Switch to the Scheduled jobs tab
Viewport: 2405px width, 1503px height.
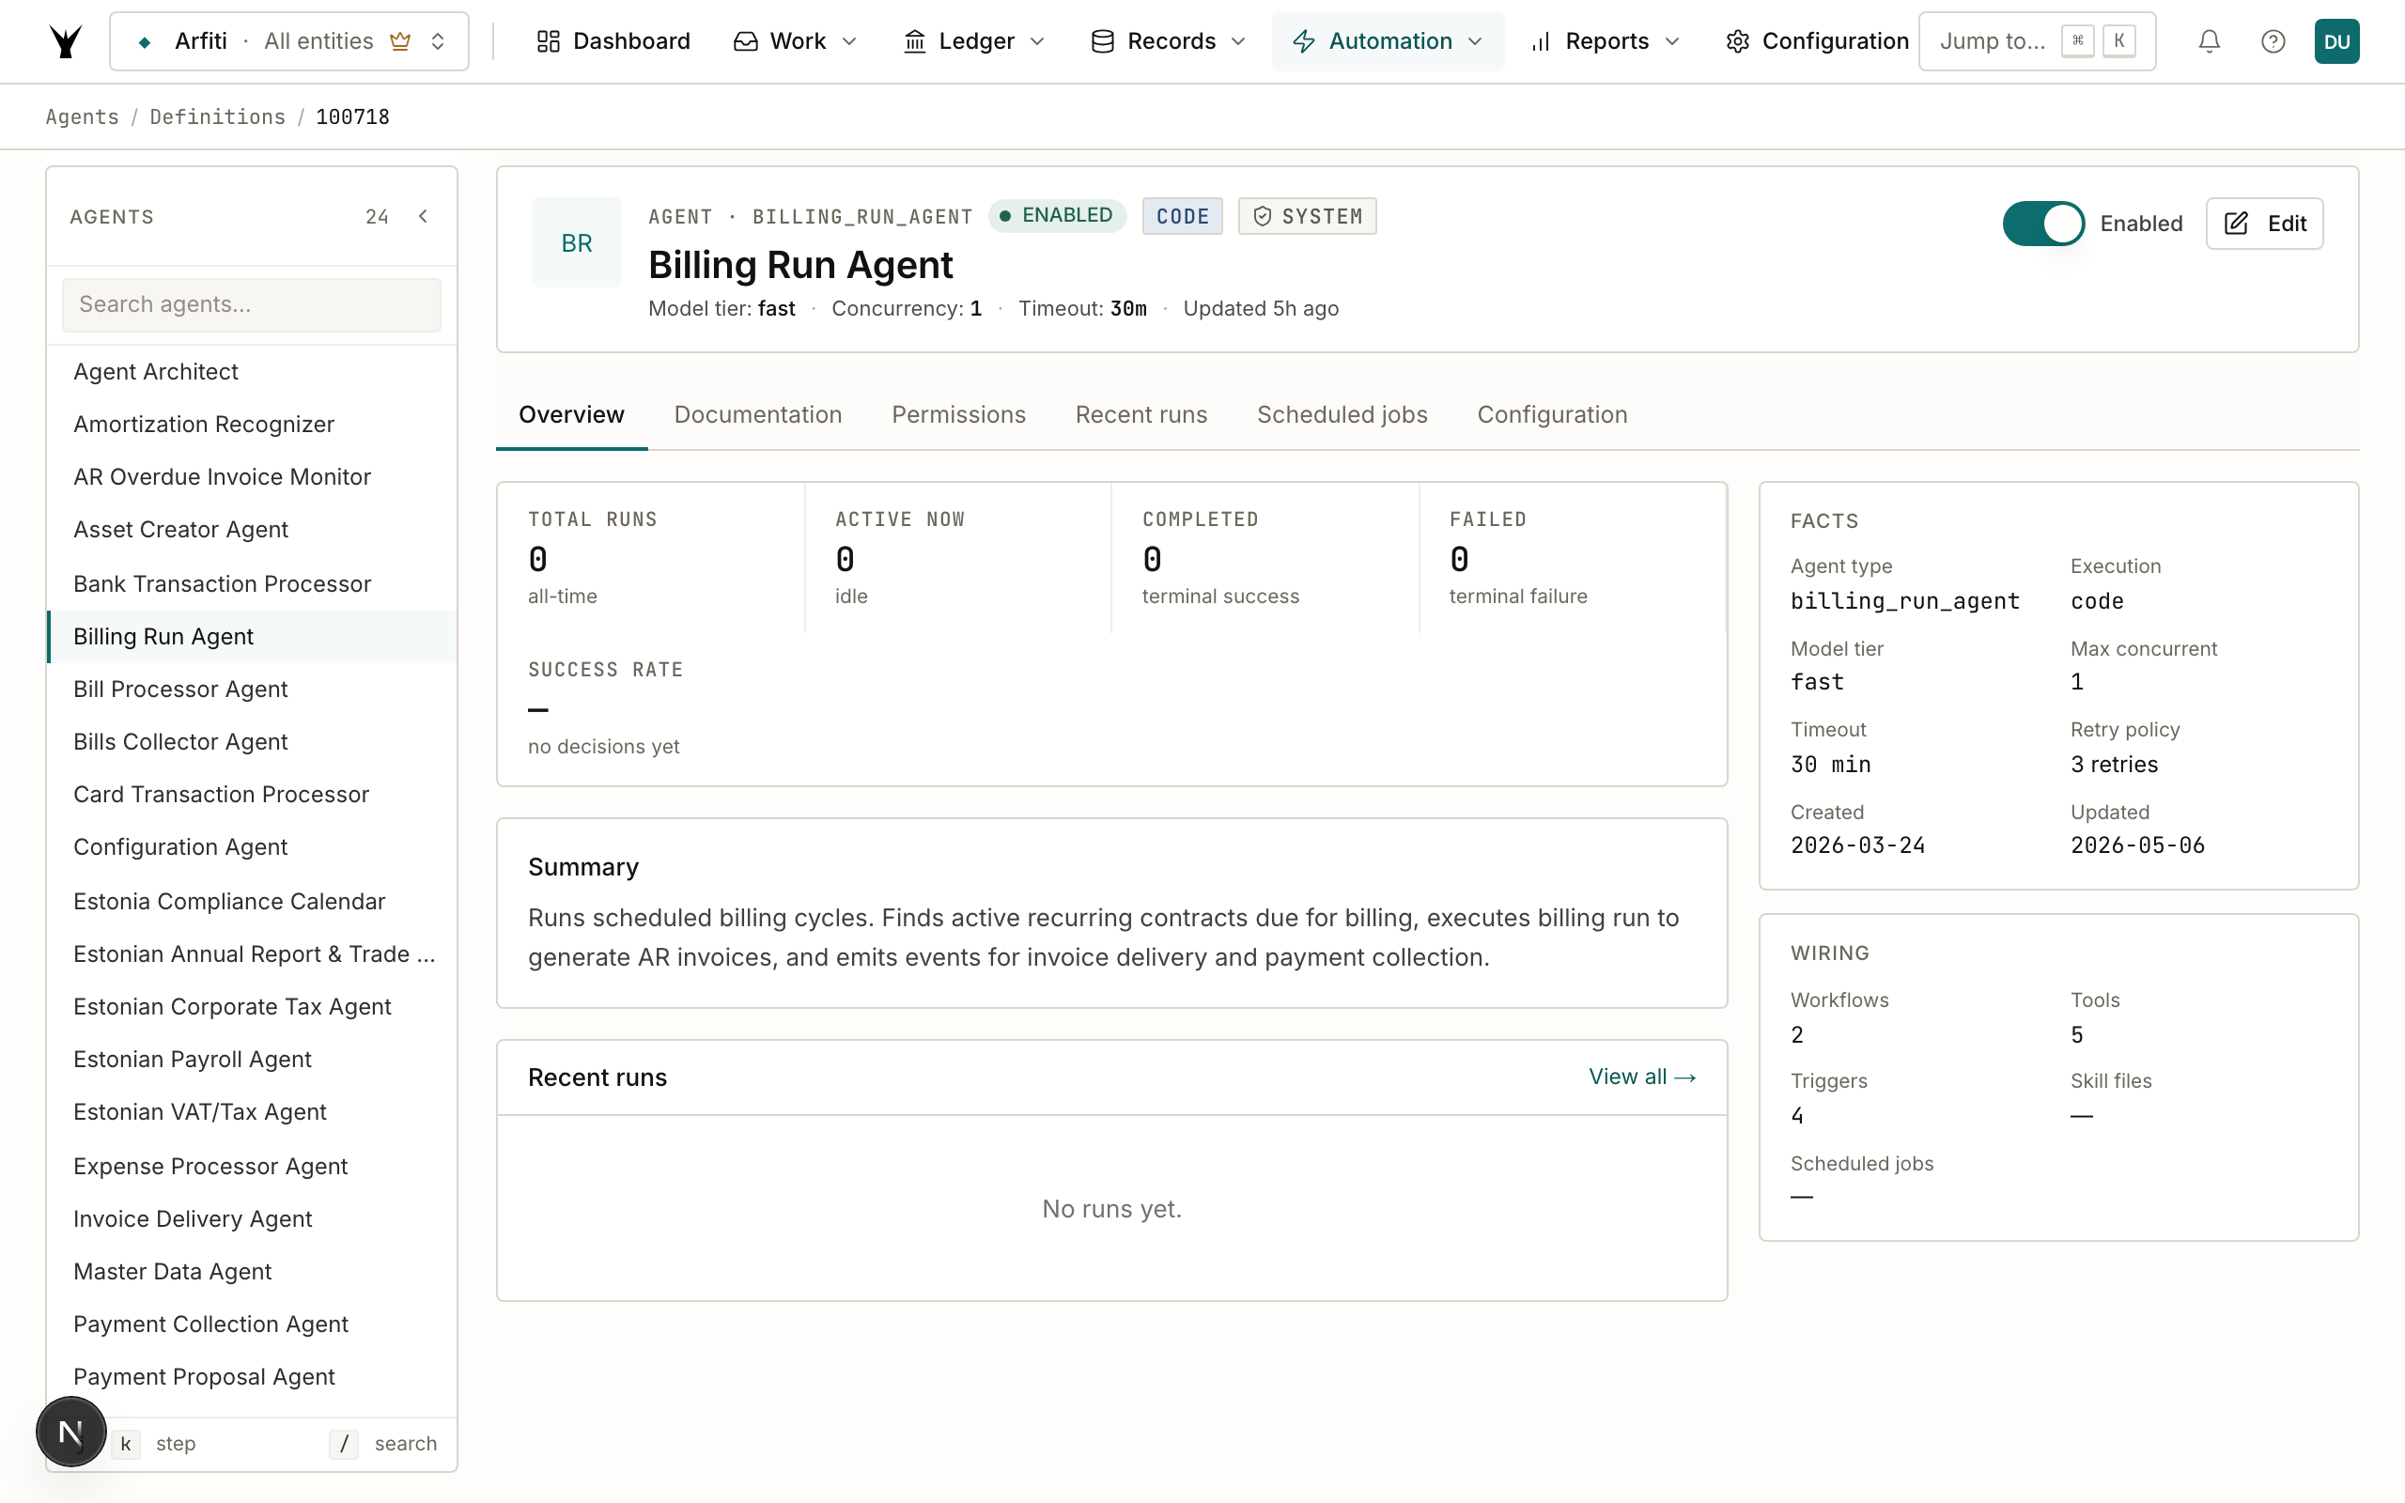[1342, 414]
